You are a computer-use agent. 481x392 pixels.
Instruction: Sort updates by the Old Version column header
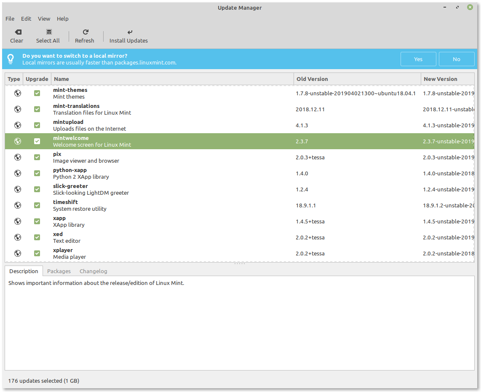(312, 79)
